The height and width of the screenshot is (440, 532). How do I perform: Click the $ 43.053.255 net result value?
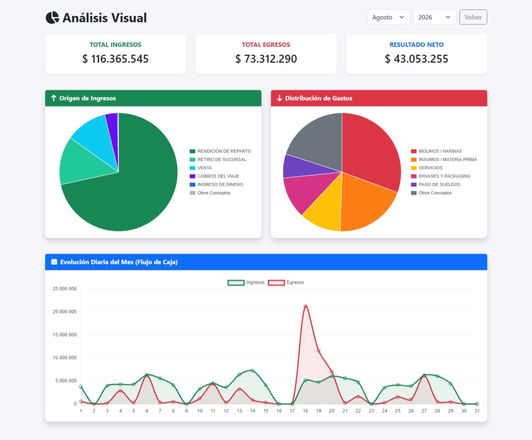417,59
